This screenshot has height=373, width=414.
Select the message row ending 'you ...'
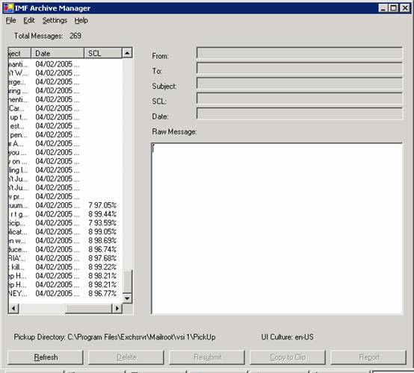[65, 153]
